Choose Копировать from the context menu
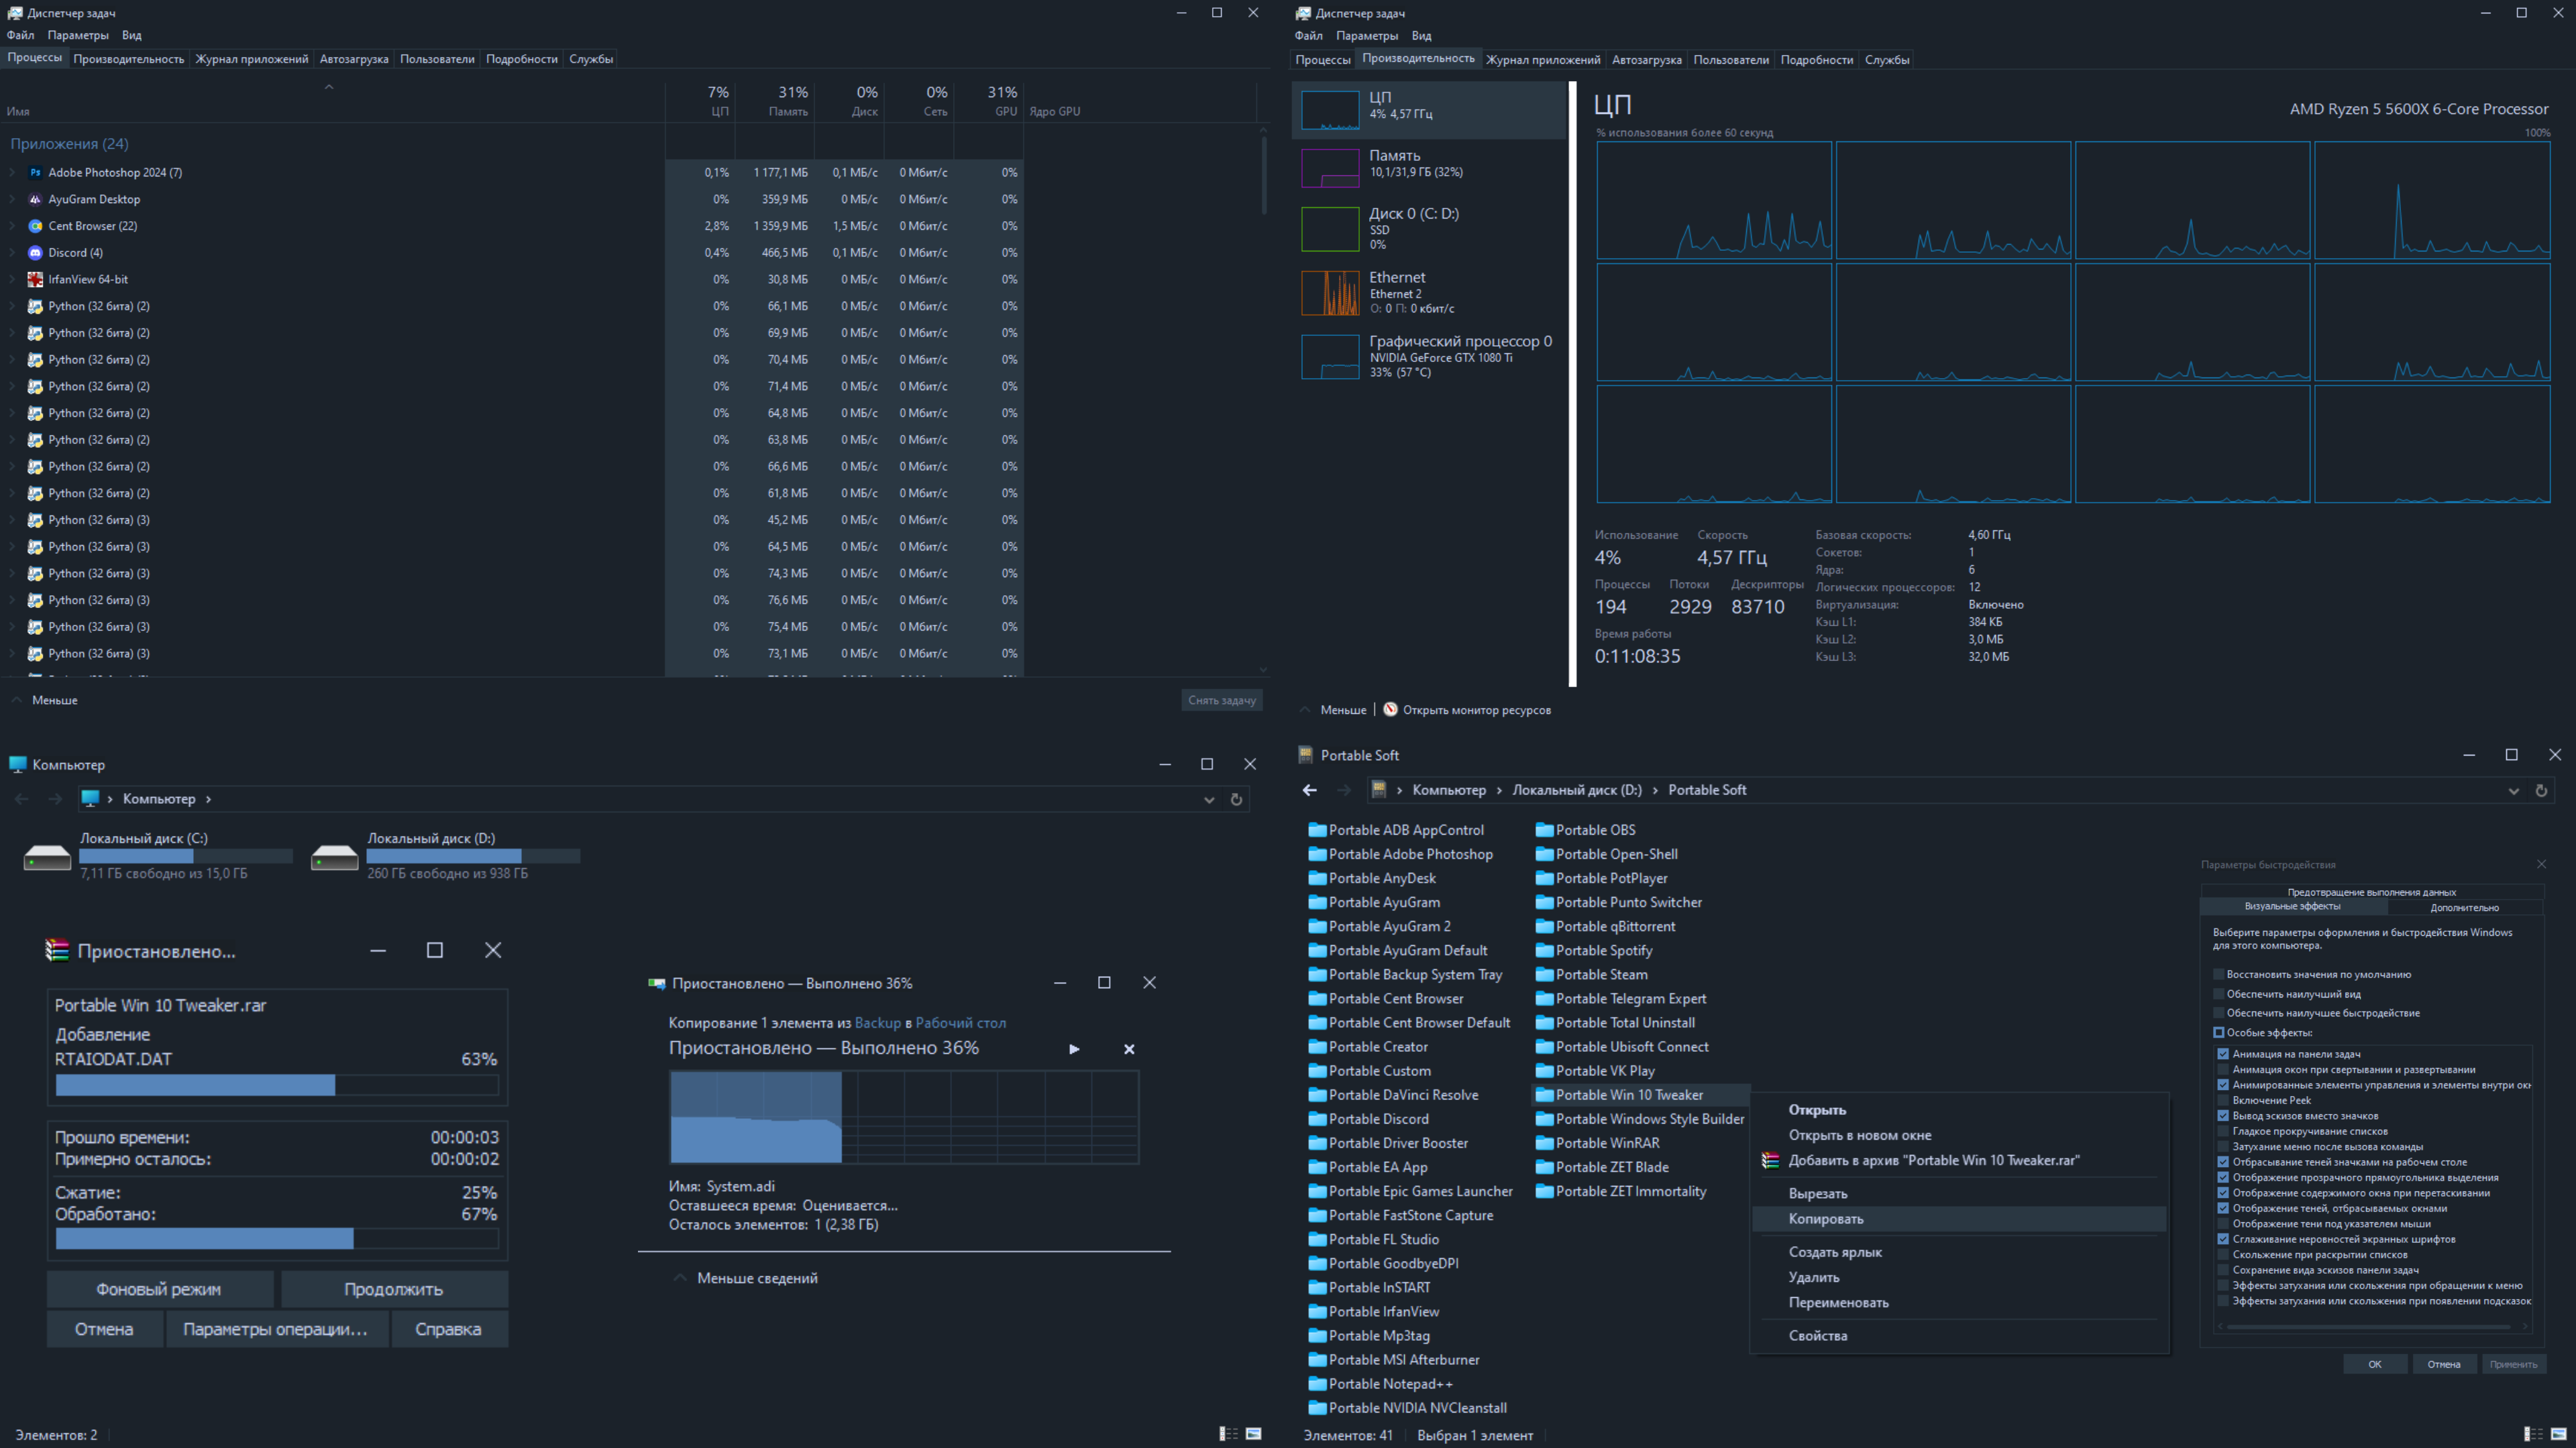The image size is (2576, 1448). coord(1959,1218)
